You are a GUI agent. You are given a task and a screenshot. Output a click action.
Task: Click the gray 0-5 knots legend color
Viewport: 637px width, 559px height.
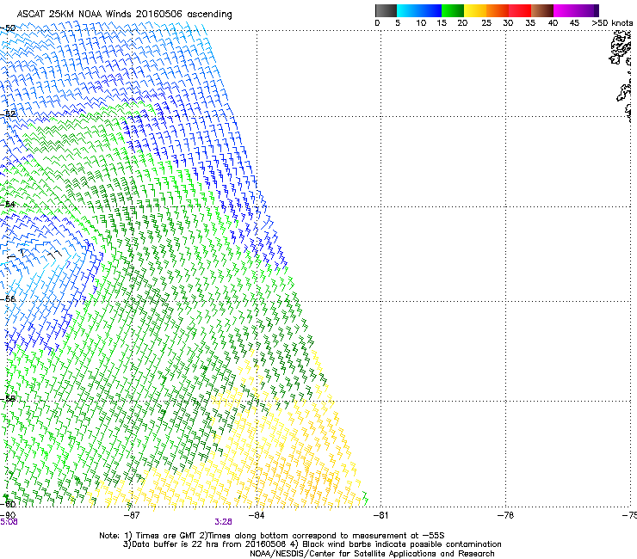pyautogui.click(x=386, y=10)
